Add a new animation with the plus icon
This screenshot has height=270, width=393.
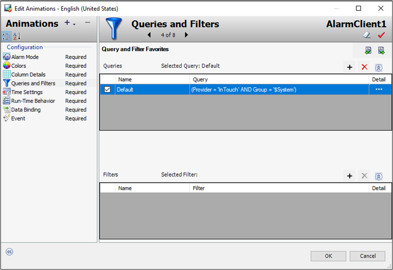coord(66,23)
